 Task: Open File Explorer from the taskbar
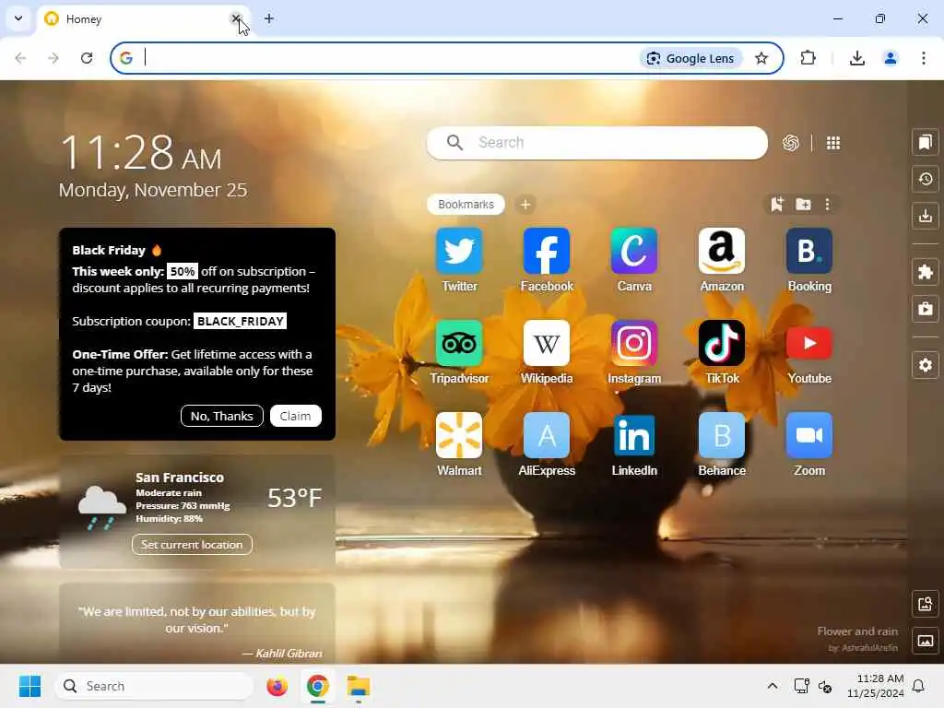[358, 686]
